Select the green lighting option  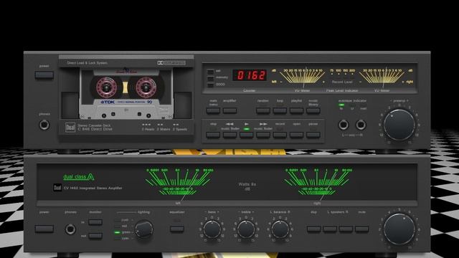click(x=118, y=232)
